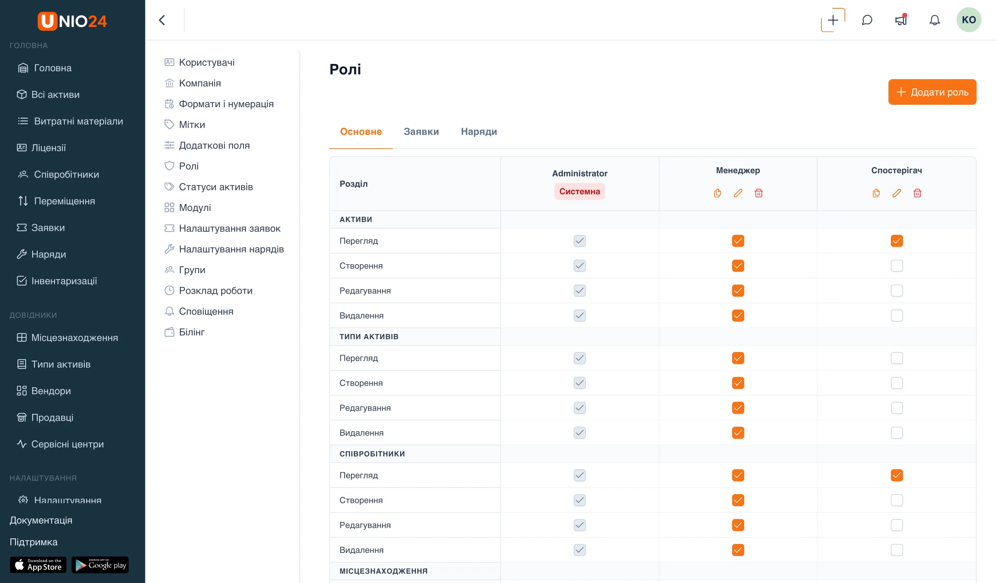Image resolution: width=996 pixels, height=583 pixels.
Task: Open announcements megaphone icon
Action: pos(901,20)
